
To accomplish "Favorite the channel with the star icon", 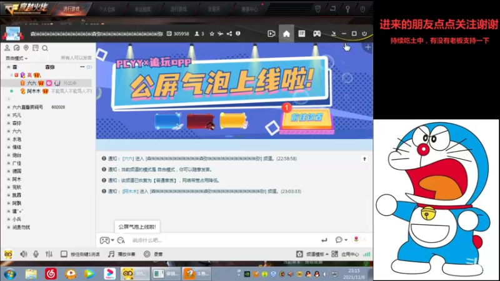I will tap(212, 34).
